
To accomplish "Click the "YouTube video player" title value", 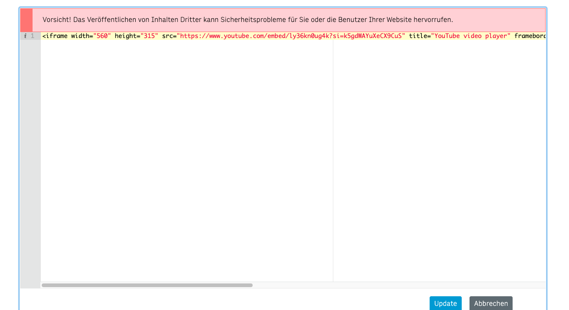I will (x=470, y=36).
